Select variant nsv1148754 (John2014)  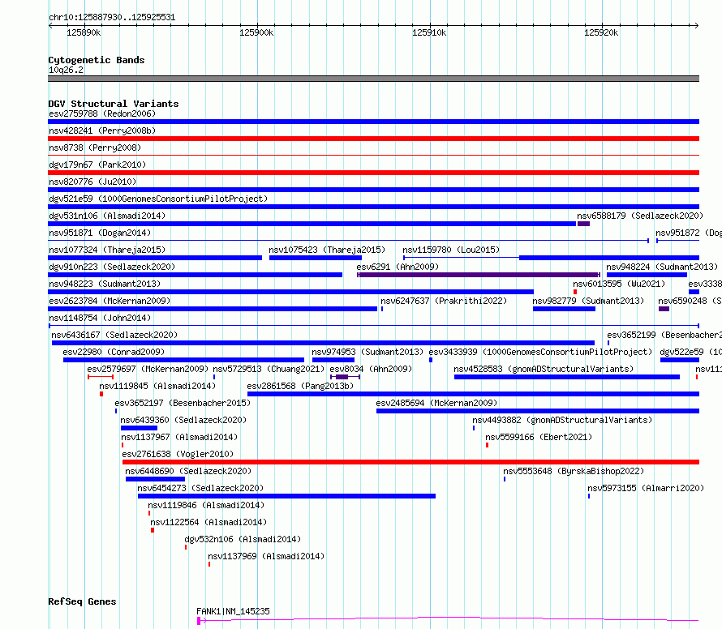point(100,318)
